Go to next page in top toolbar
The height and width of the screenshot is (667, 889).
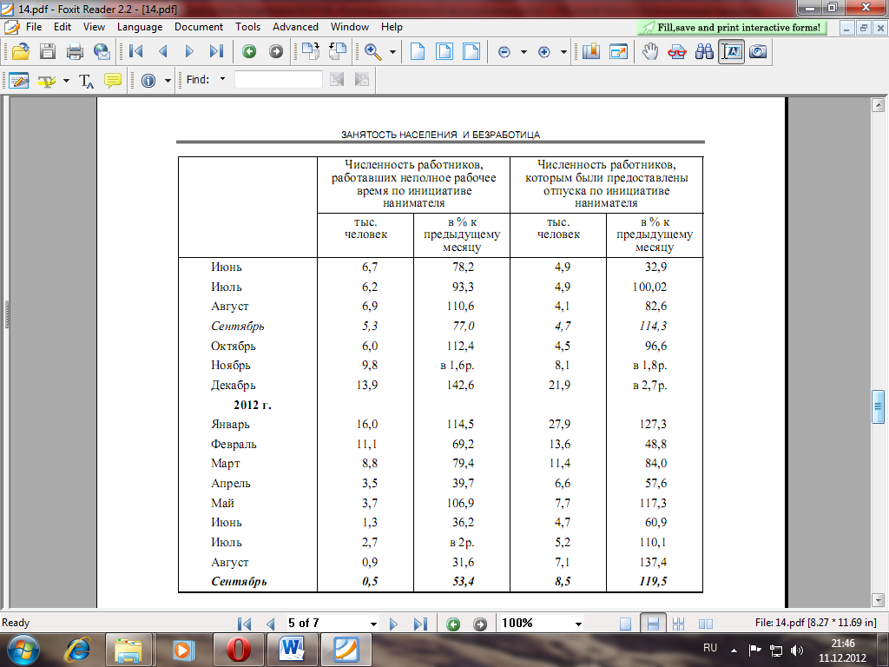point(189,51)
